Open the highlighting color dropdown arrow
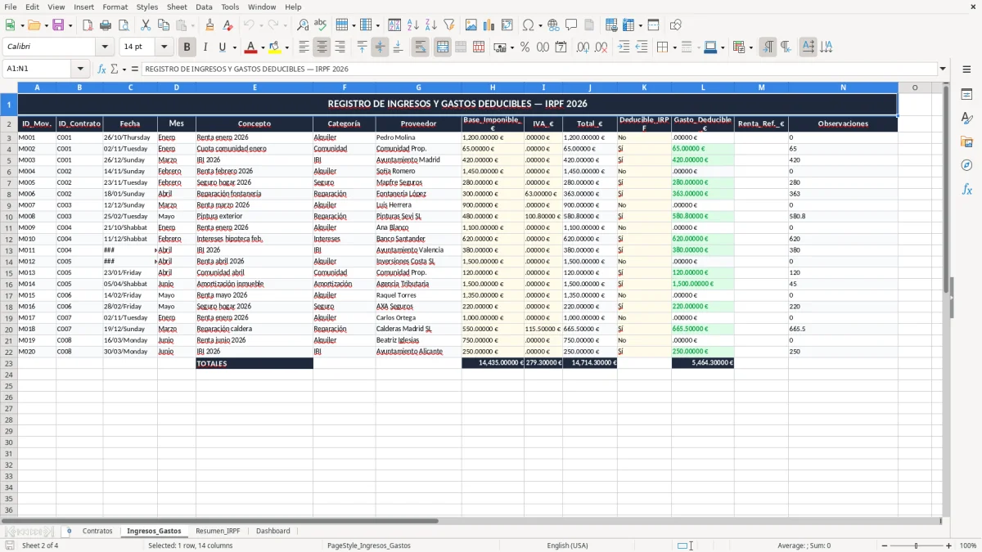The width and height of the screenshot is (982, 552). click(286, 47)
